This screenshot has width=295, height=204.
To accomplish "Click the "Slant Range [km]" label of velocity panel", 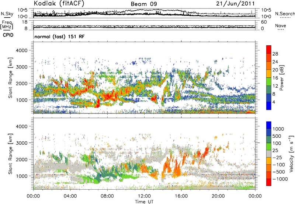I will pos(10,154).
